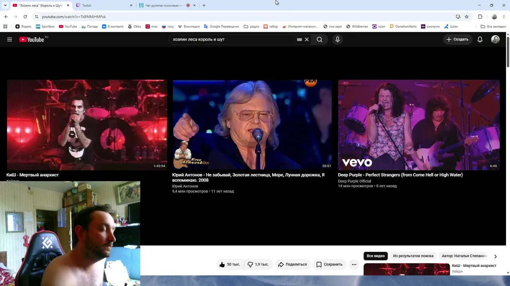Select the Все видео filter chip
510x286 pixels.
[376, 256]
